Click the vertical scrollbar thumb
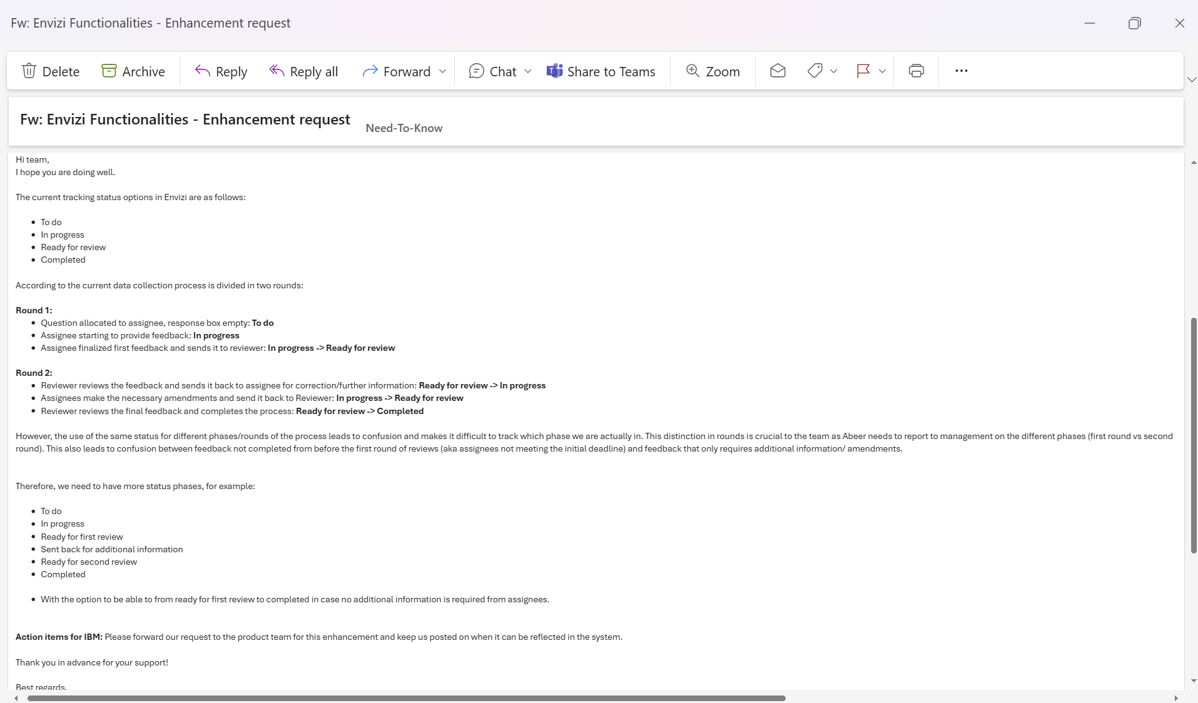This screenshot has width=1198, height=703. coord(1193,435)
